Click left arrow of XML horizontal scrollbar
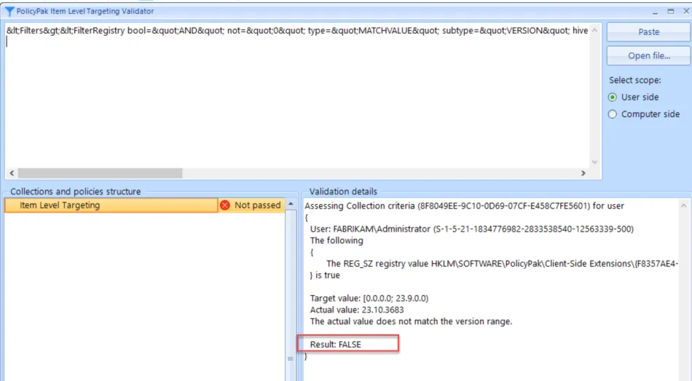This screenshot has width=692, height=381. click(x=12, y=173)
